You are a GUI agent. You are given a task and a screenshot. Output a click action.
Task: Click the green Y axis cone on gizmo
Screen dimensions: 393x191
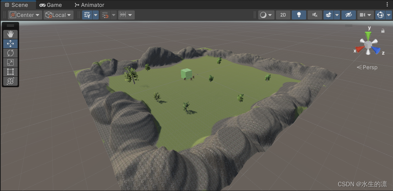click(368, 36)
